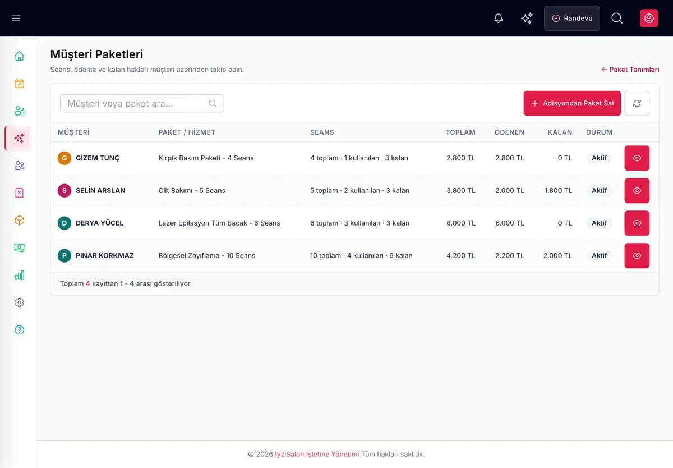Refresh the customer packages list
The image size is (673, 468).
tap(637, 103)
